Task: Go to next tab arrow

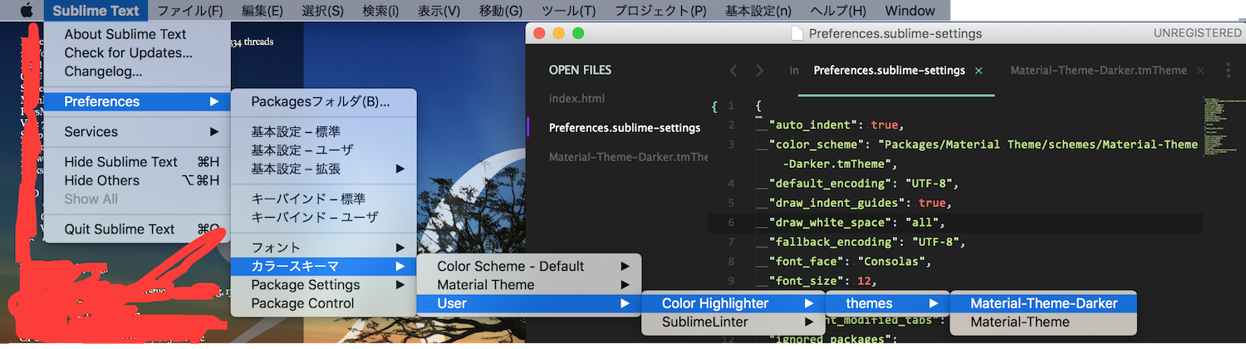Action: tap(760, 71)
